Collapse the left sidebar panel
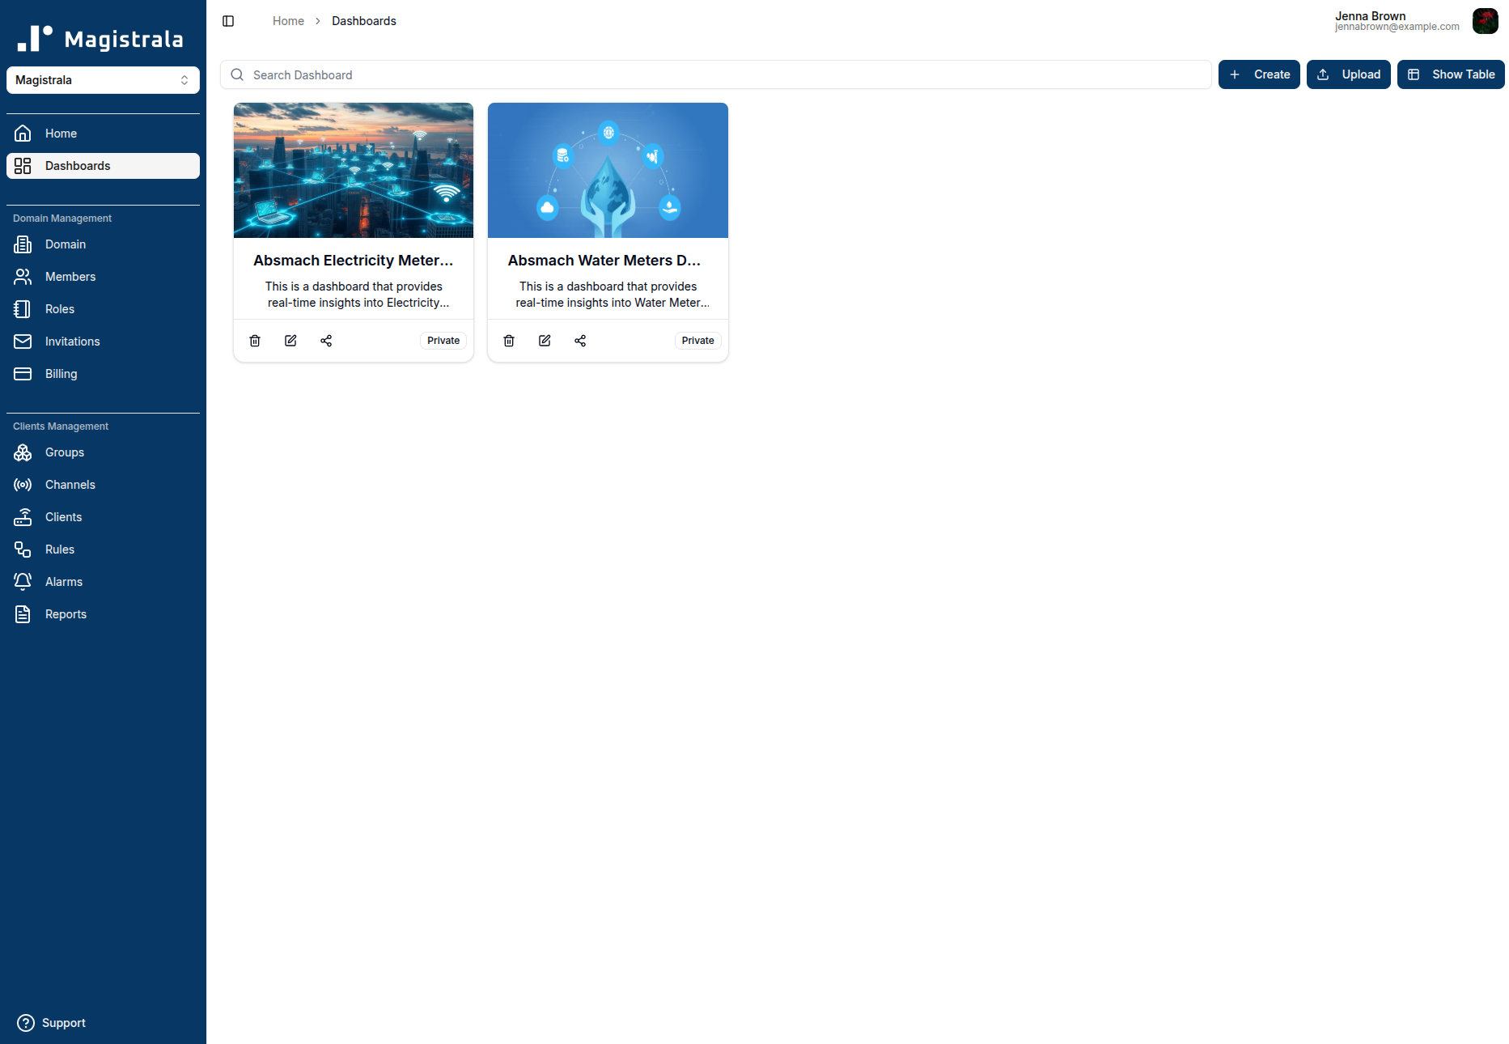 [227, 20]
